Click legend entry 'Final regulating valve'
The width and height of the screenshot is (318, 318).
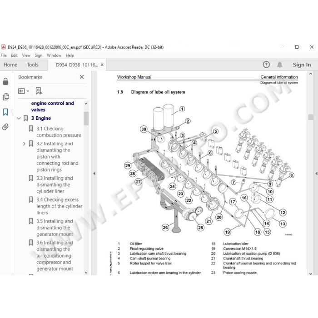pyautogui.click(x=146, y=248)
